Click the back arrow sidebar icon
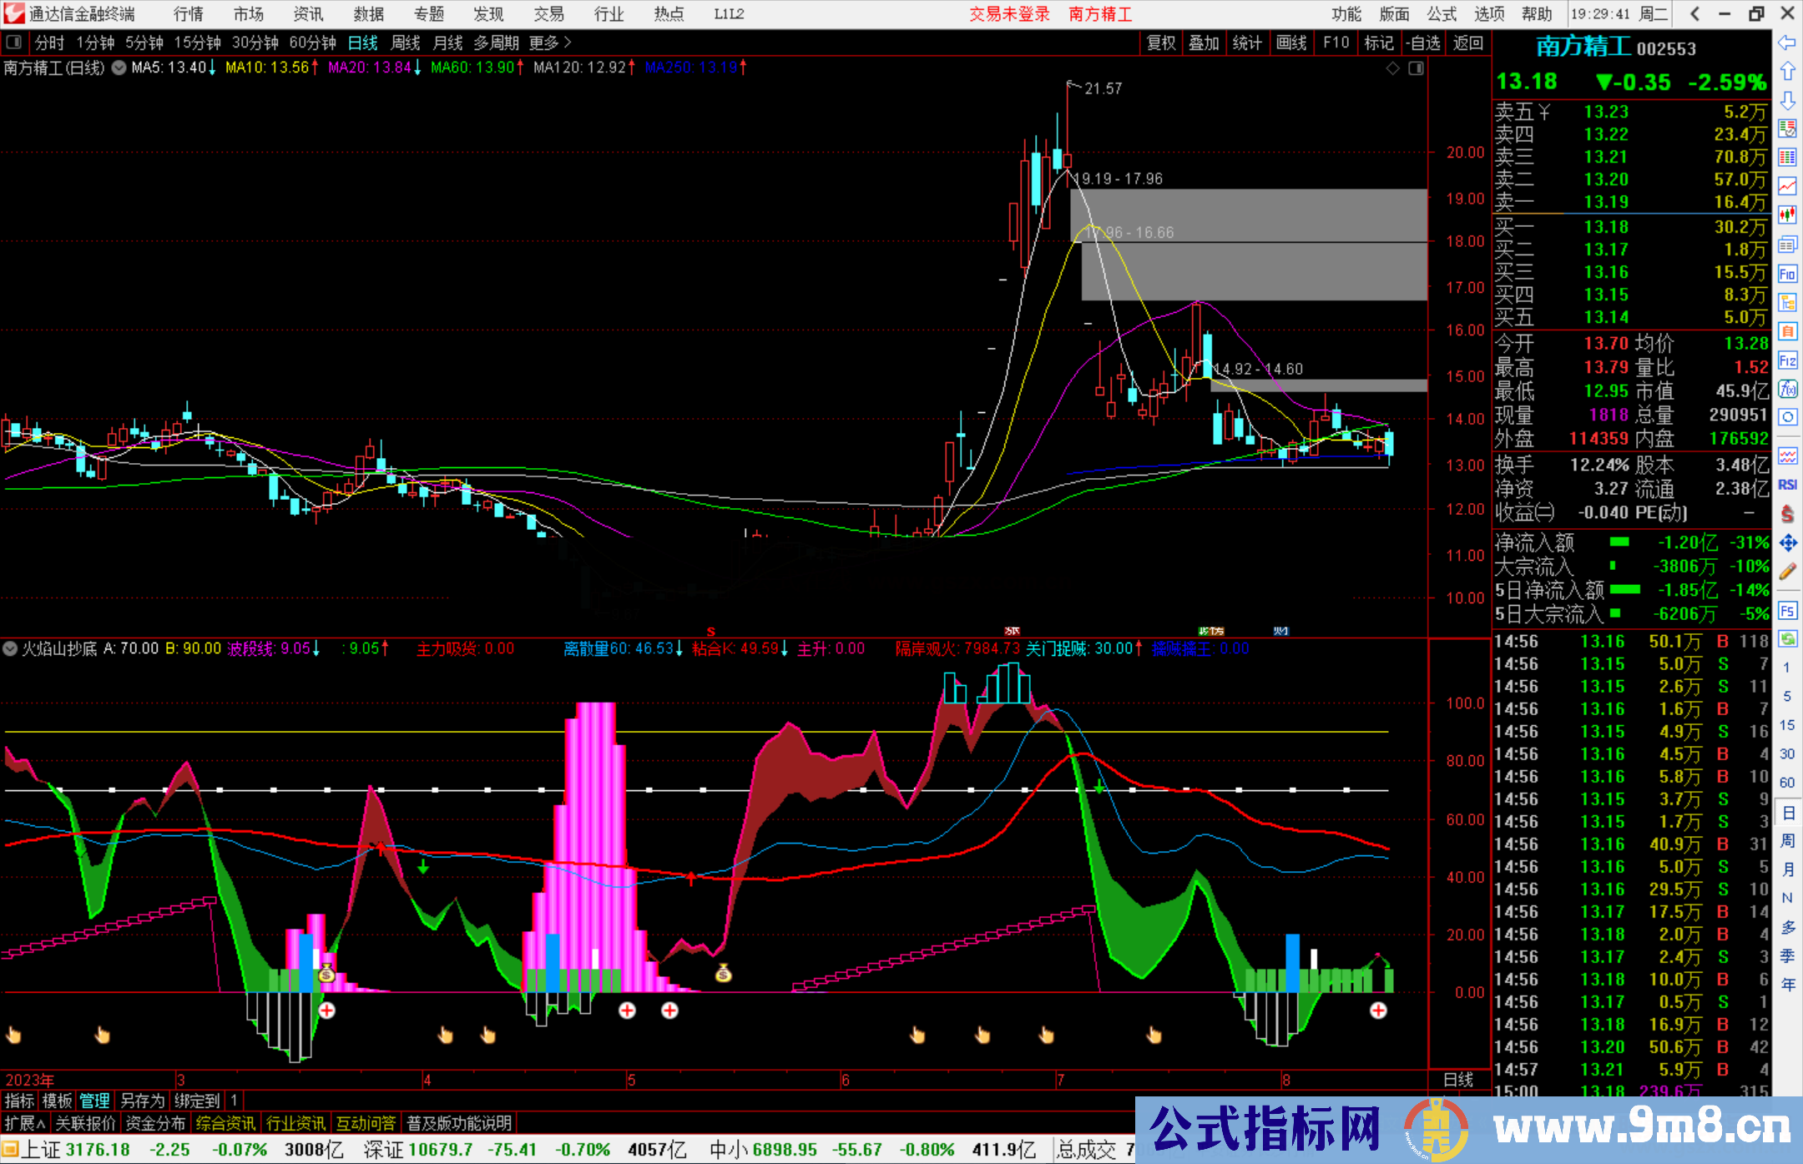Screen dimensions: 1803x1164 1787,43
